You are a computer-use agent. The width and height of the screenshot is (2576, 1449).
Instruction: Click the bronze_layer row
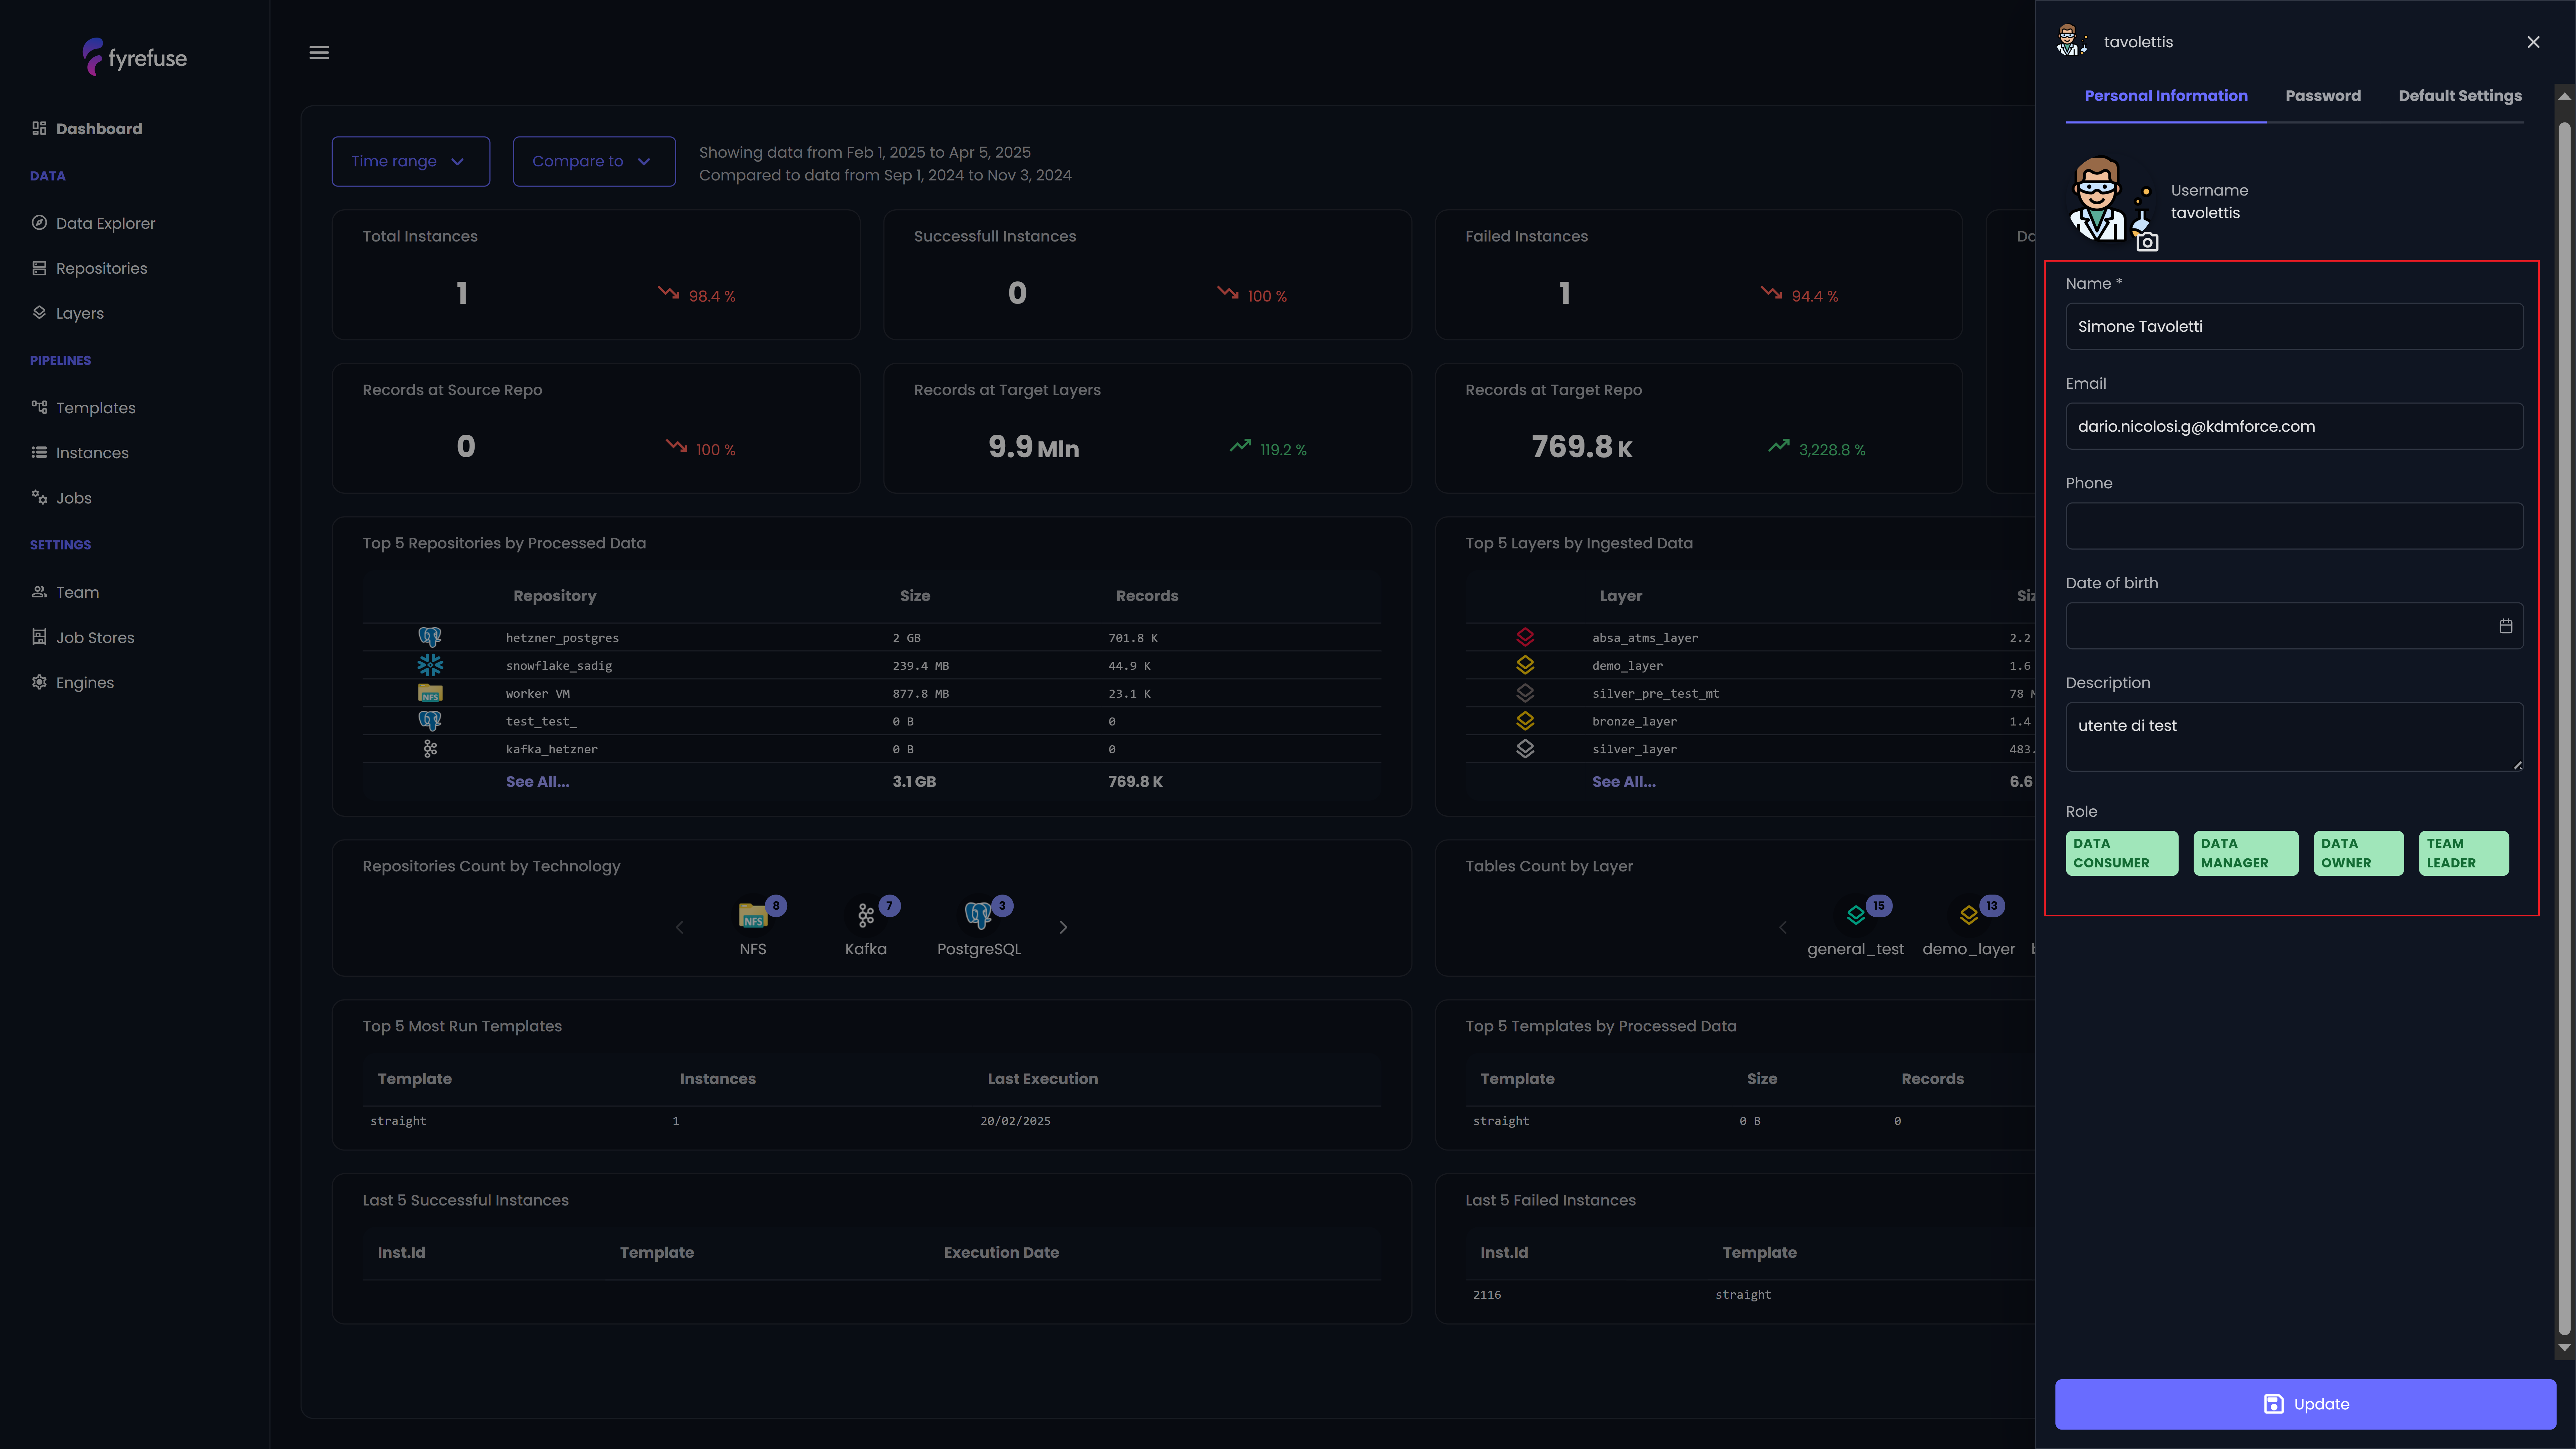[1750, 721]
